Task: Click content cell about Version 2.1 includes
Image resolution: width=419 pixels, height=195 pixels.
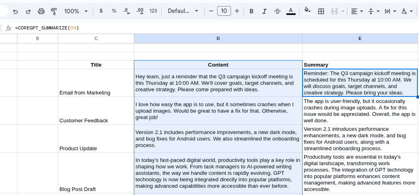Action: tap(218, 138)
